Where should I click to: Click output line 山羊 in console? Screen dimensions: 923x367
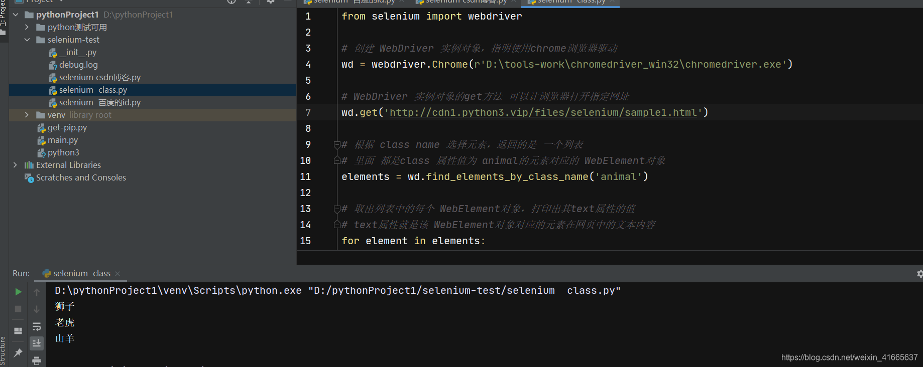65,338
